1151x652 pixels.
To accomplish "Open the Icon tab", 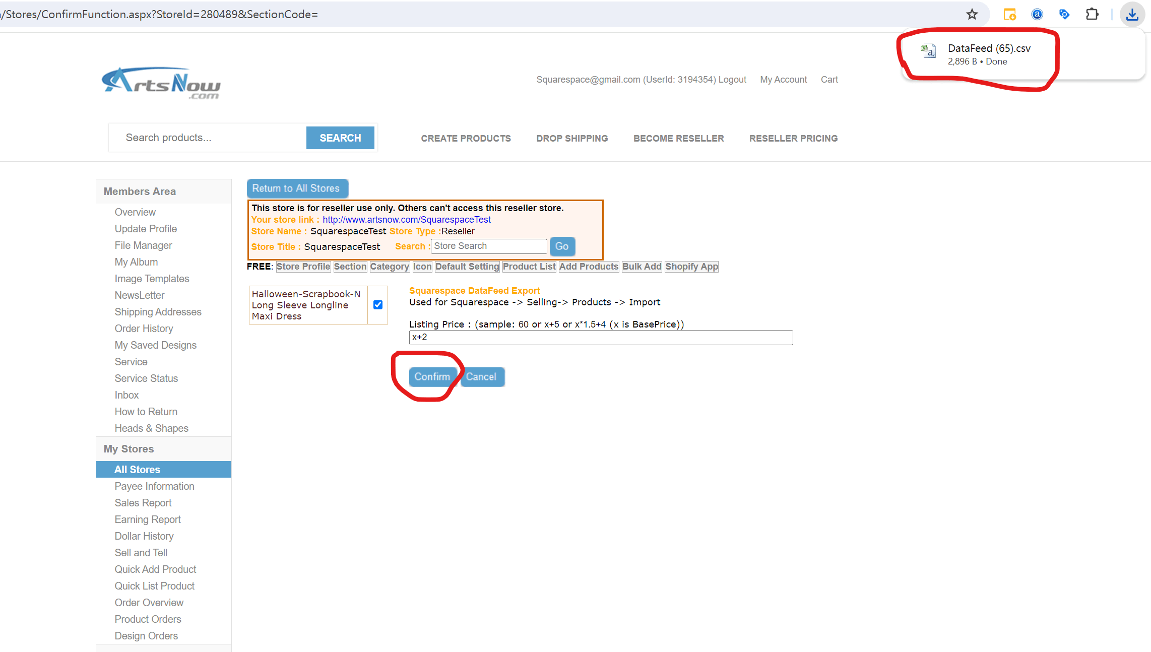I will (422, 267).
